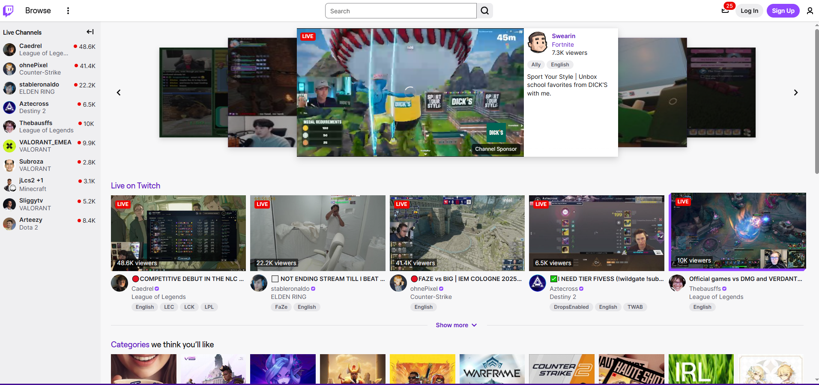
Task: Select the FaZe tag under stableronaldo
Action: [x=281, y=307]
